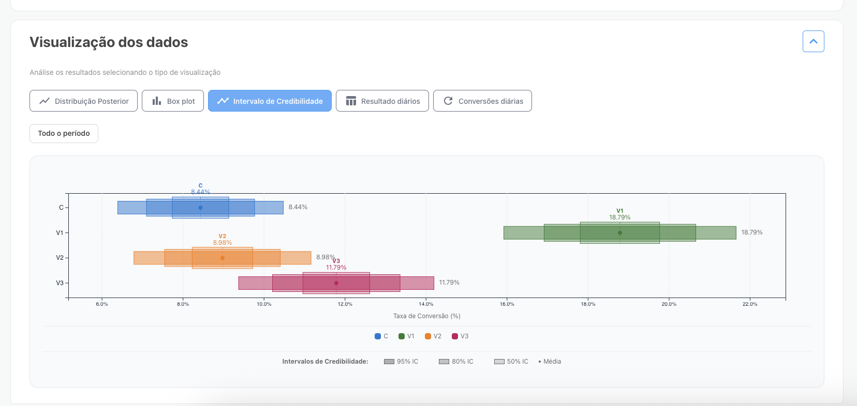This screenshot has height=406, width=857.
Task: Click the trend icon on Intervalo de Credibilidade
Action: point(223,101)
